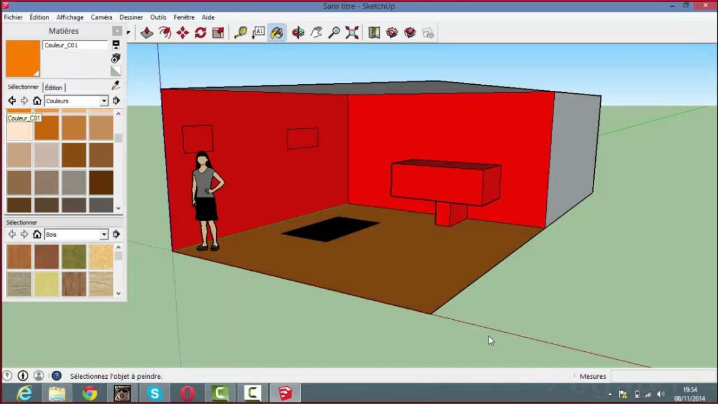Switch to the Édition tab in Matières
This screenshot has height=404, width=718.
[53, 87]
